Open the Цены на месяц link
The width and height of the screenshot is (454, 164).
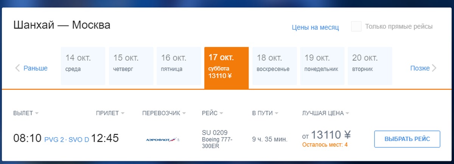315,27
